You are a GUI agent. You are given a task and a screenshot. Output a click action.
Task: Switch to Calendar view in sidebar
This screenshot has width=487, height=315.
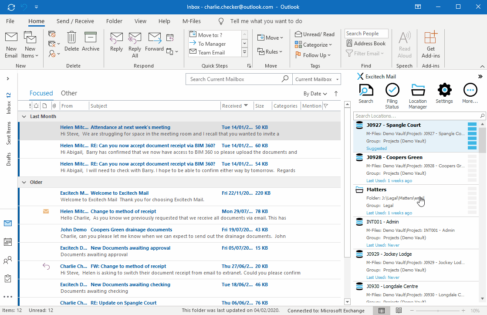coord(8,242)
